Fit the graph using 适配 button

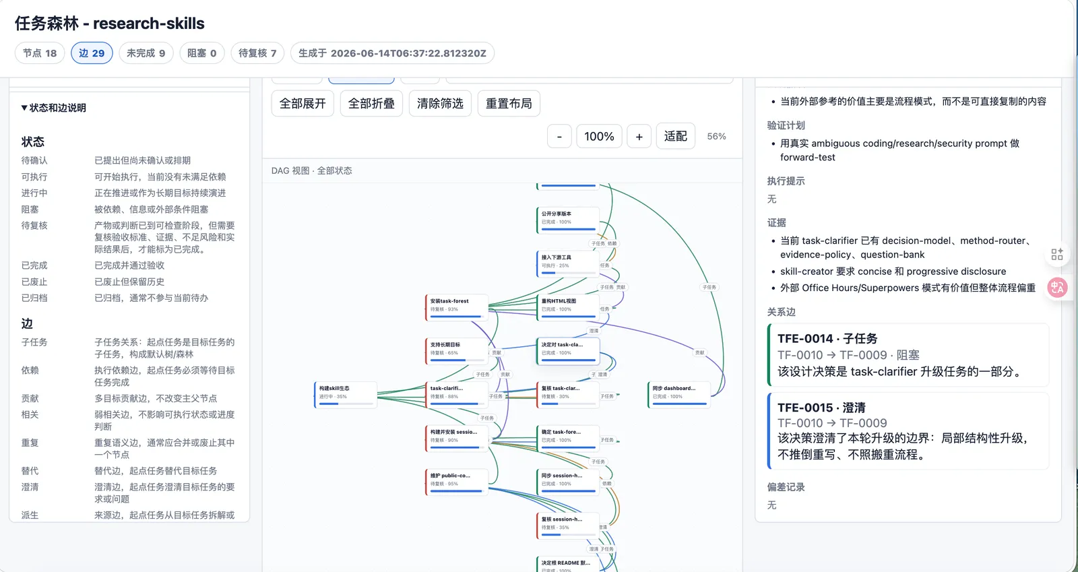click(676, 137)
